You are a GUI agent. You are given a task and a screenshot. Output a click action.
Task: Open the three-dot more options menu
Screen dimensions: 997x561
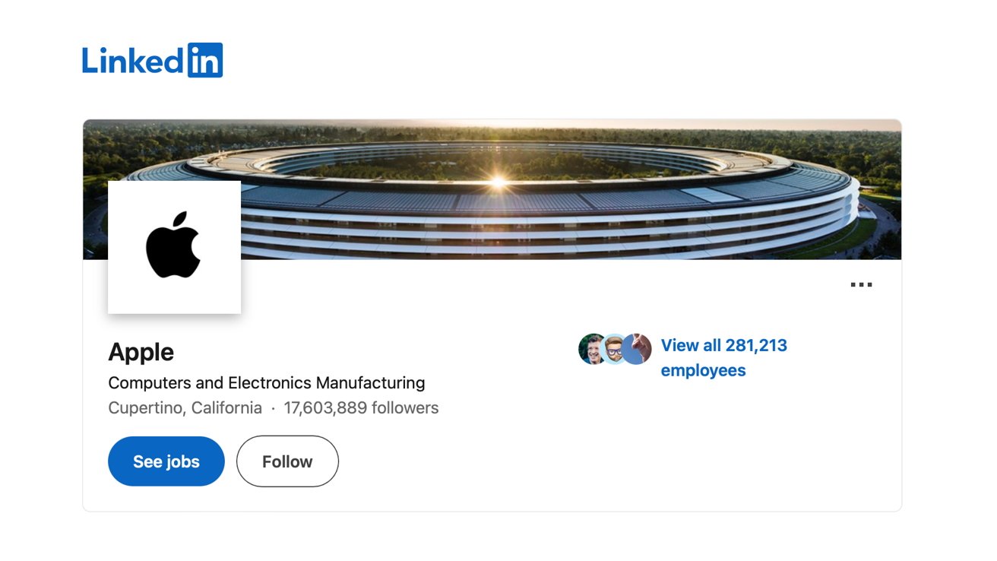tap(861, 285)
